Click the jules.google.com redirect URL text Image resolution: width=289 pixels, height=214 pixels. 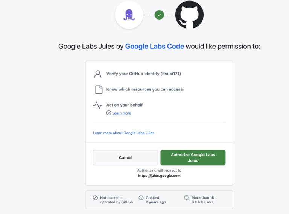tap(159, 176)
